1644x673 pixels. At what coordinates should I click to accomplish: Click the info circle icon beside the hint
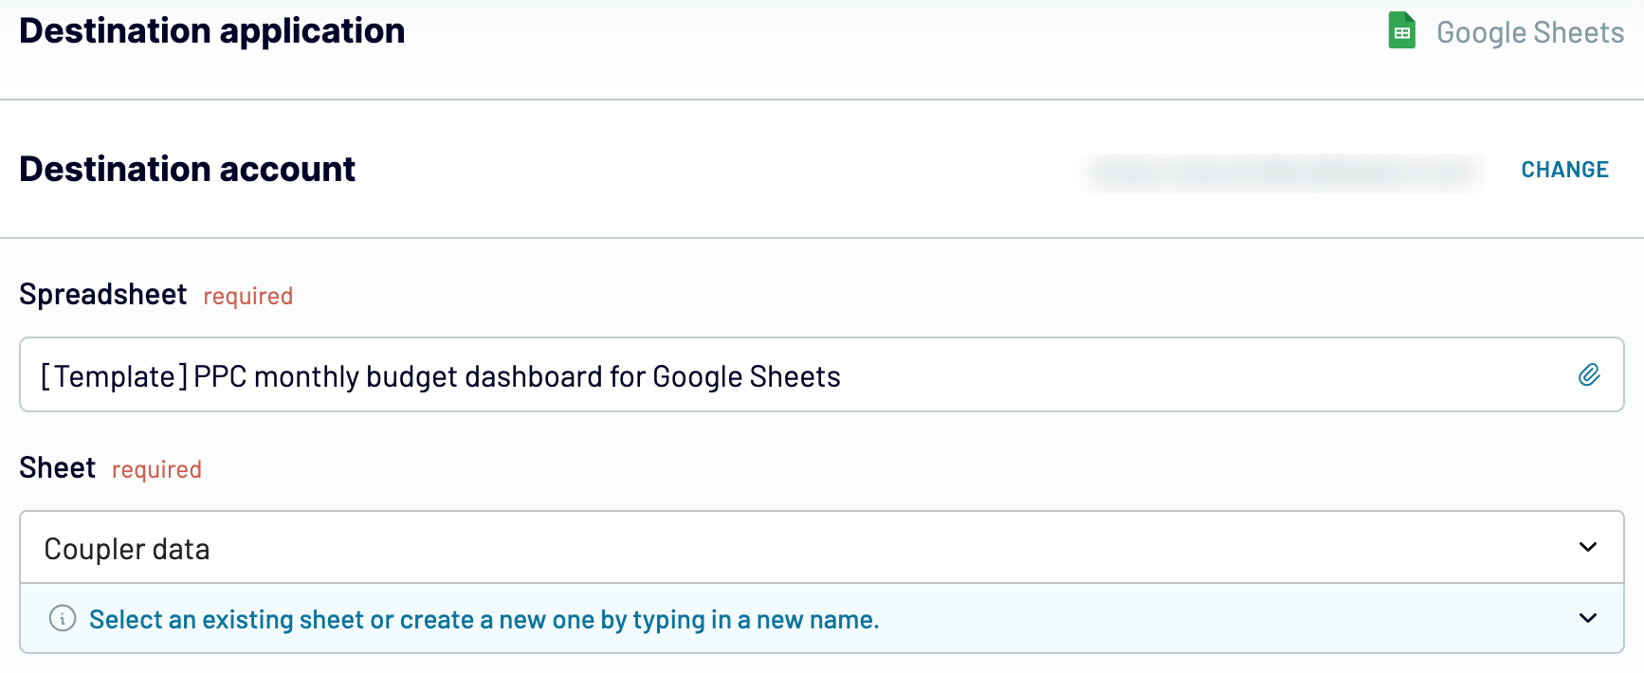(x=63, y=619)
